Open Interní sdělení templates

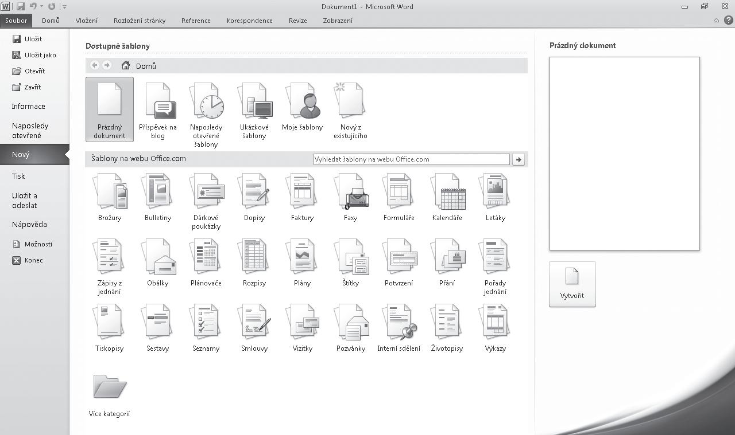point(399,328)
